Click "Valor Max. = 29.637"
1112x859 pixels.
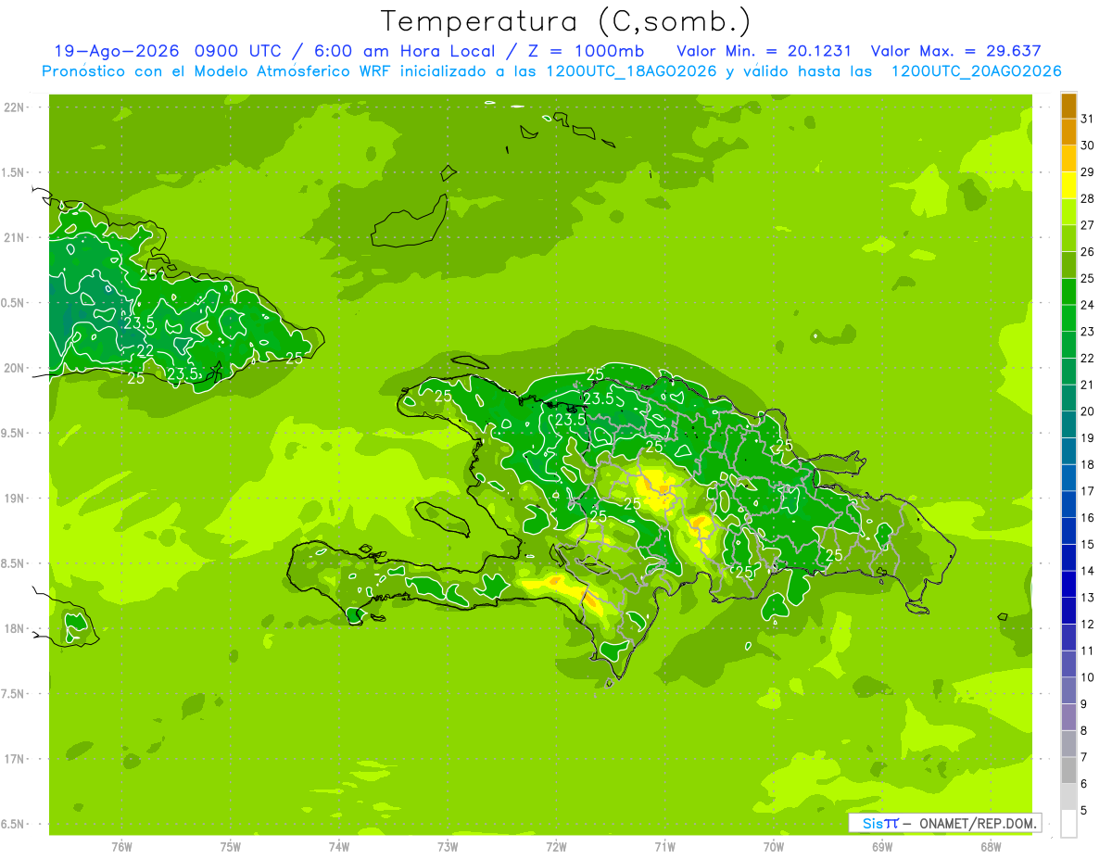point(955,51)
